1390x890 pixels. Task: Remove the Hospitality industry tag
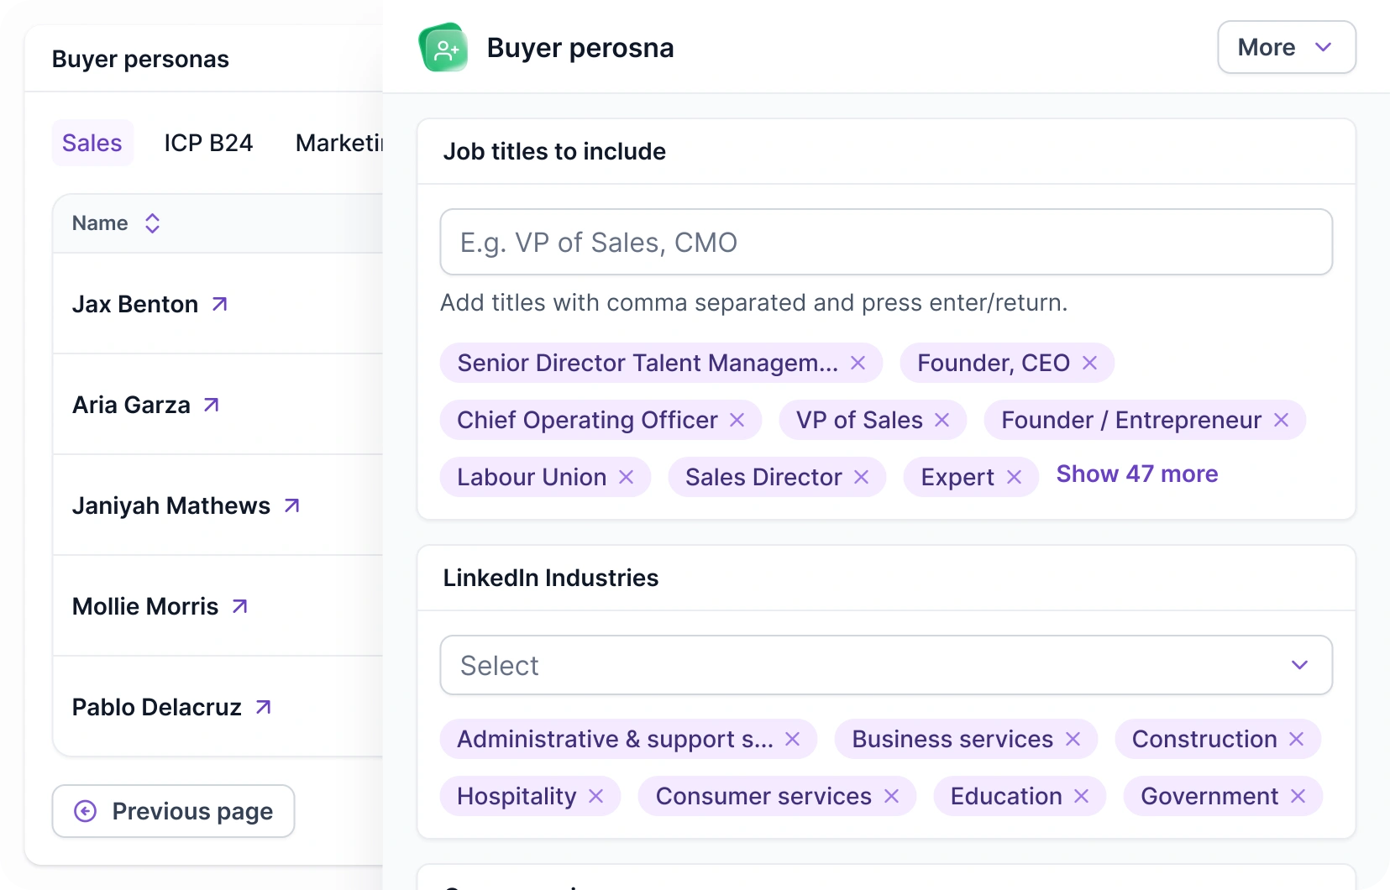tap(595, 796)
